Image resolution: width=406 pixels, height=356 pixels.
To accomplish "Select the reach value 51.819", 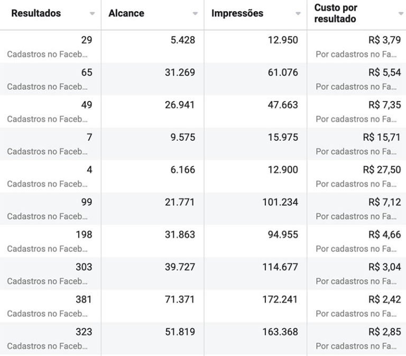I will click(x=180, y=332).
